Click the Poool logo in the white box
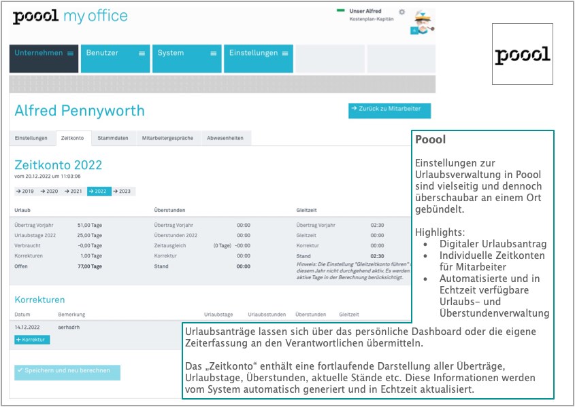The height and width of the screenshot is (407, 575). [522, 54]
